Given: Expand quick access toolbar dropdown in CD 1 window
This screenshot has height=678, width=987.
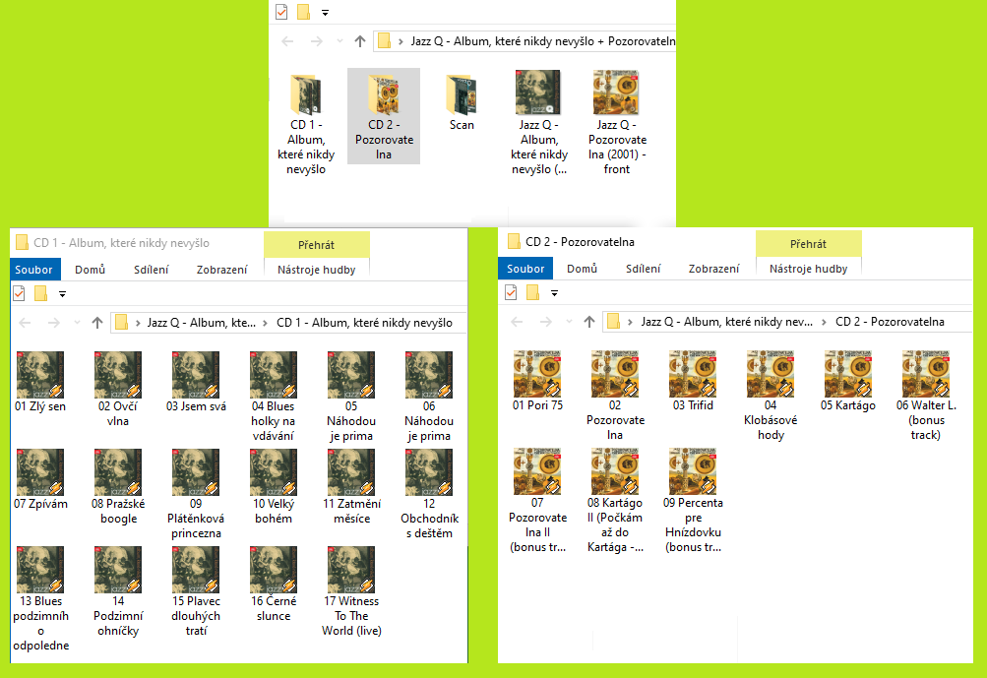Looking at the screenshot, I should [62, 294].
